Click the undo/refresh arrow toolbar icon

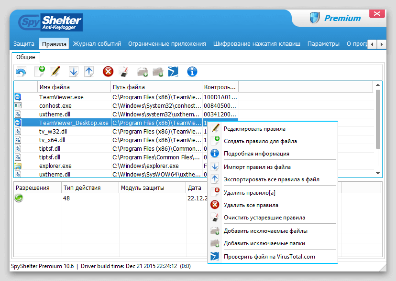[x=21, y=72]
